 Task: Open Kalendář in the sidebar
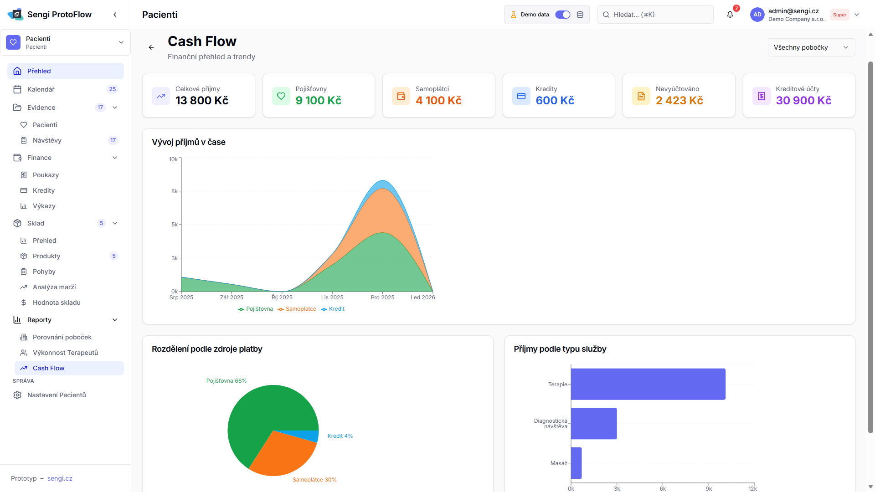point(41,89)
